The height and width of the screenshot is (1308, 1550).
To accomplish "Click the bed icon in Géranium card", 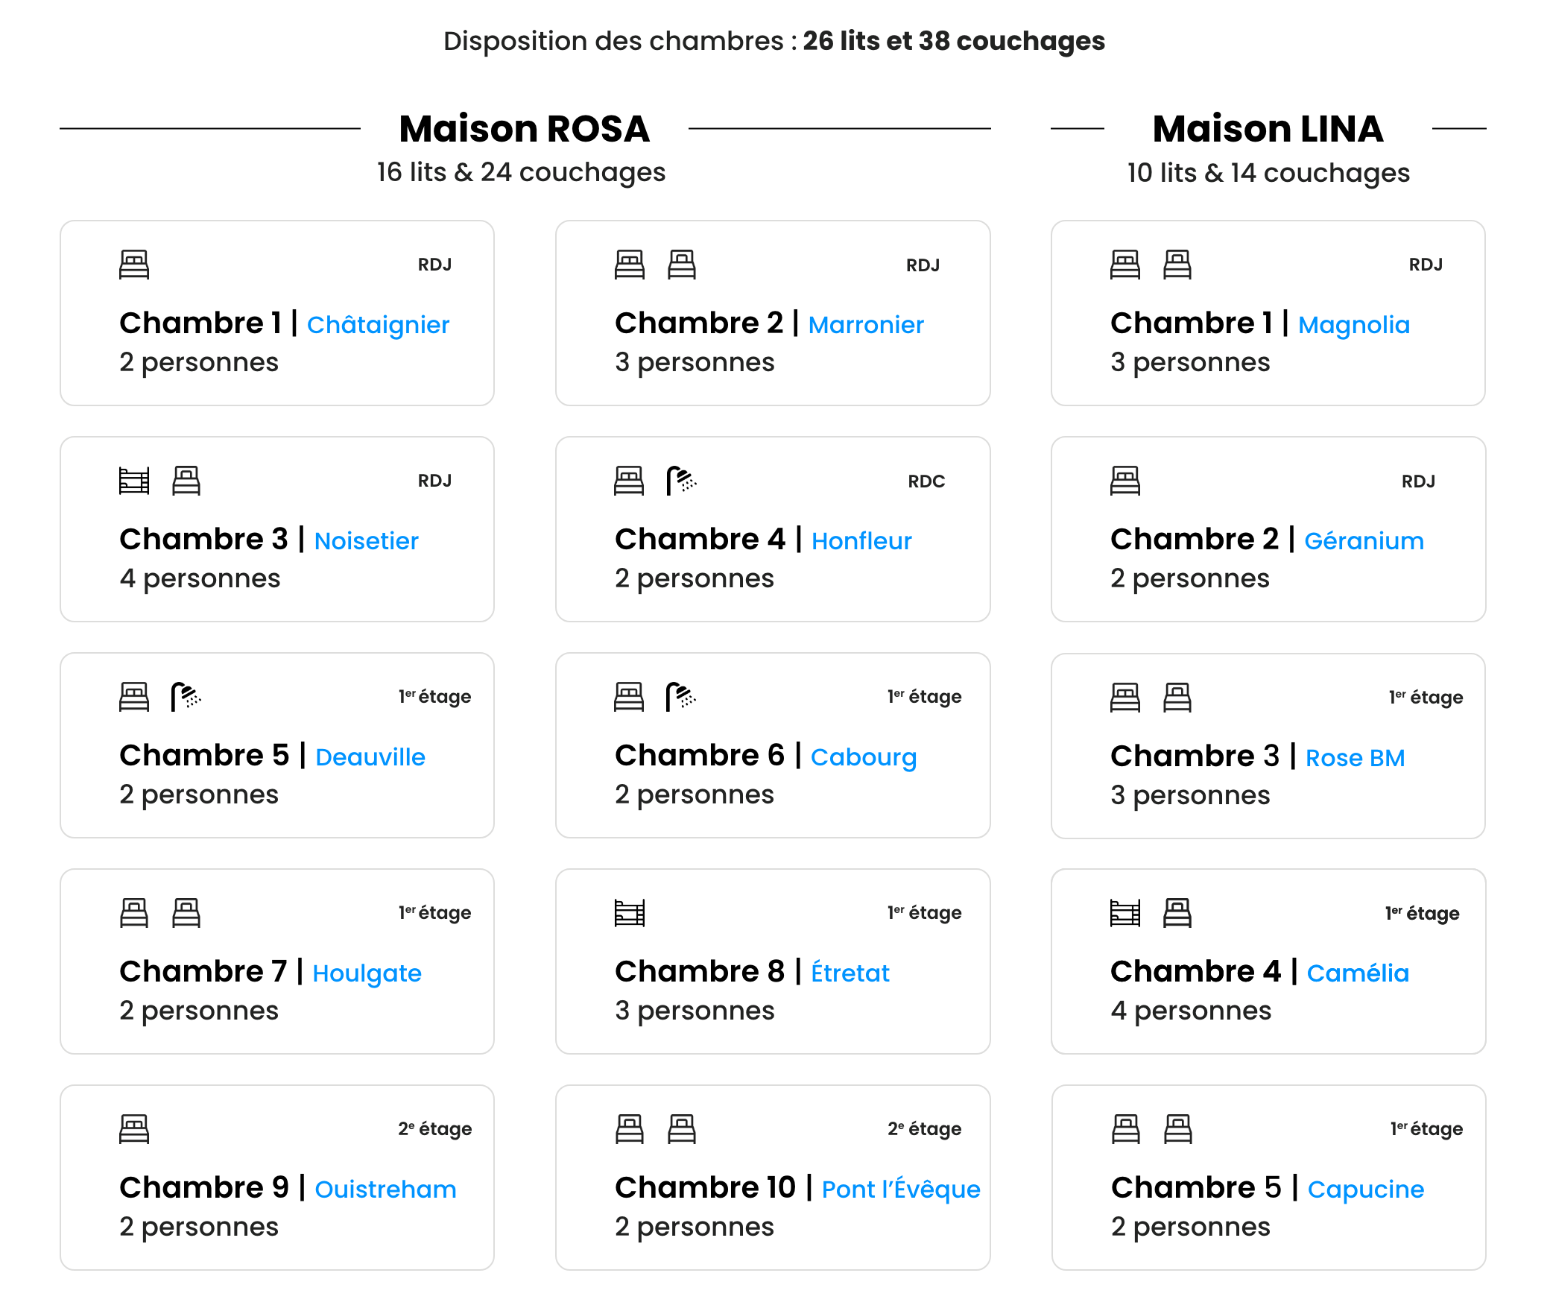I will pyautogui.click(x=1125, y=481).
